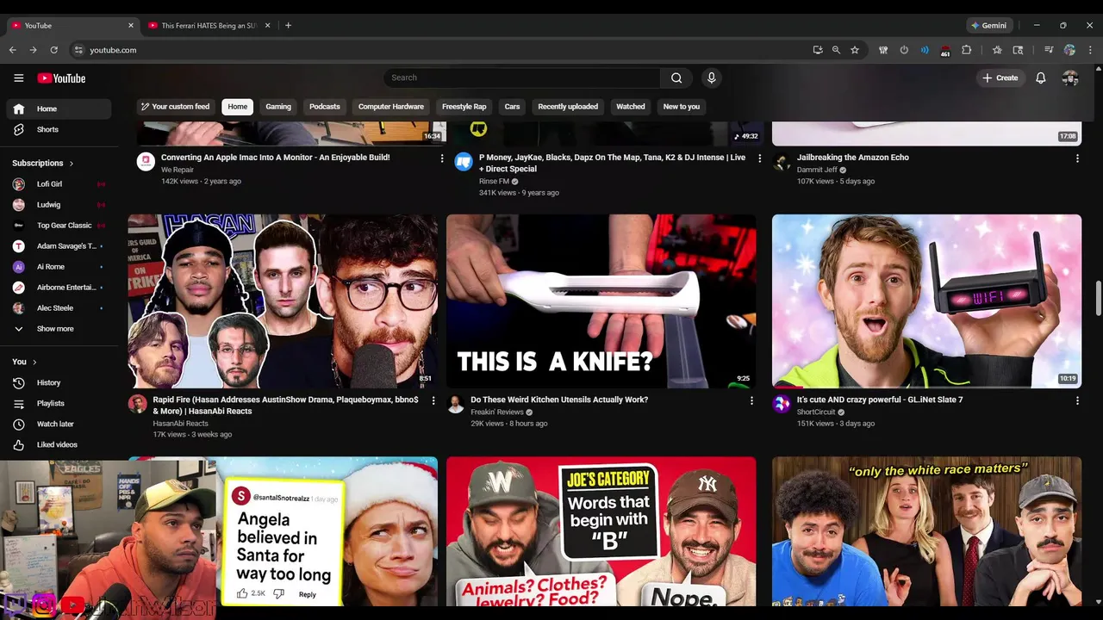Select the YouTube browser tab
Screen dimensions: 1103x620
click(x=72, y=25)
